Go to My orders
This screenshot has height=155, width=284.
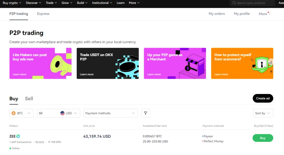point(217,14)
